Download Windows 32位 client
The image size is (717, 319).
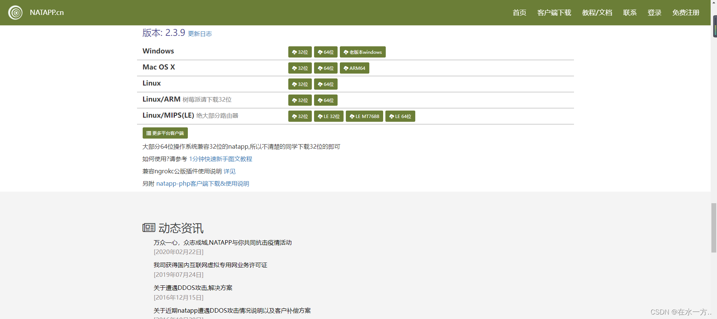click(x=300, y=52)
